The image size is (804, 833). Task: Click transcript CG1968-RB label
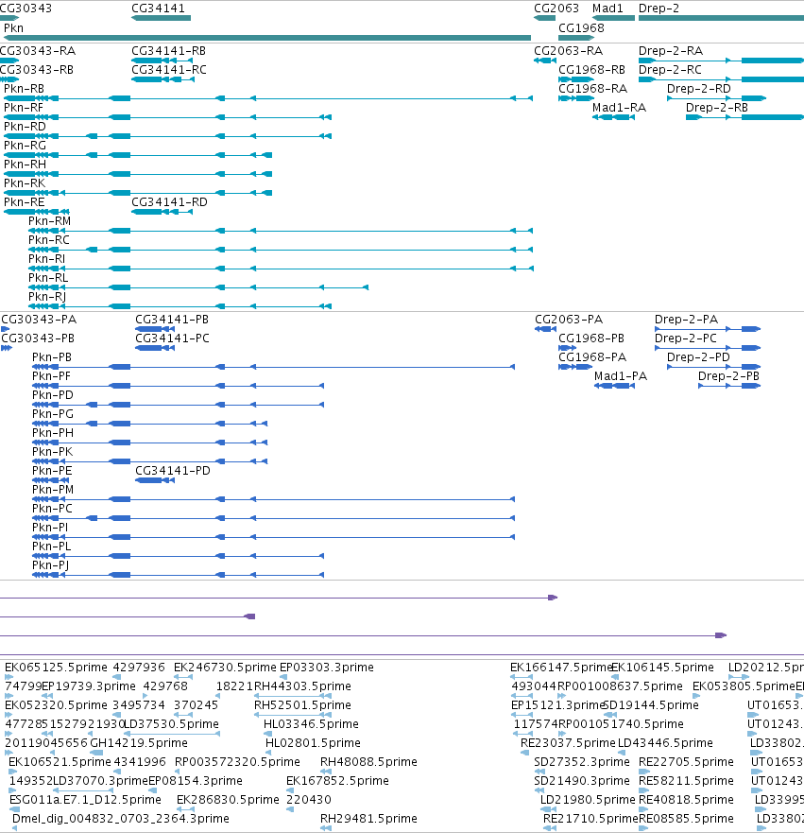[x=591, y=70]
